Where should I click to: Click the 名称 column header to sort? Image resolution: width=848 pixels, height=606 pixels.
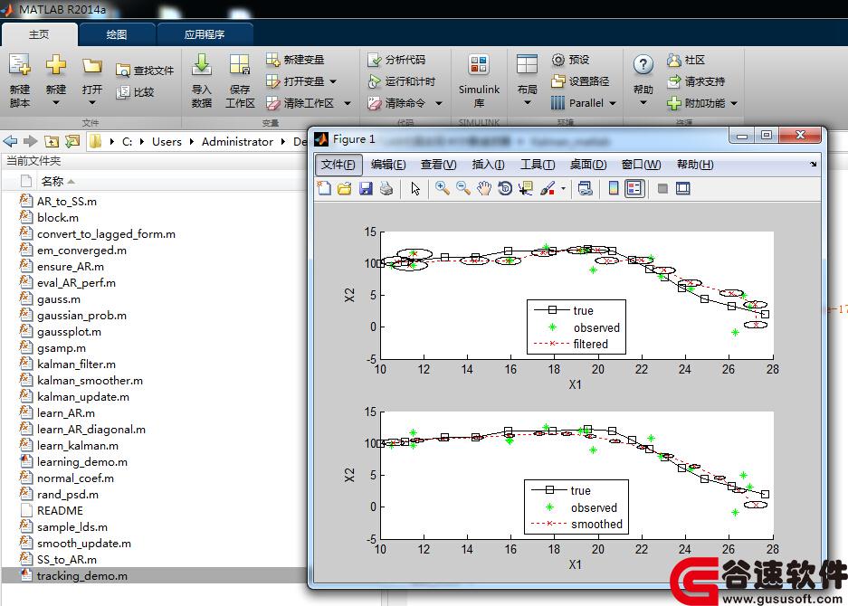pos(52,181)
